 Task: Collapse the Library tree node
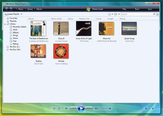(5, 24)
